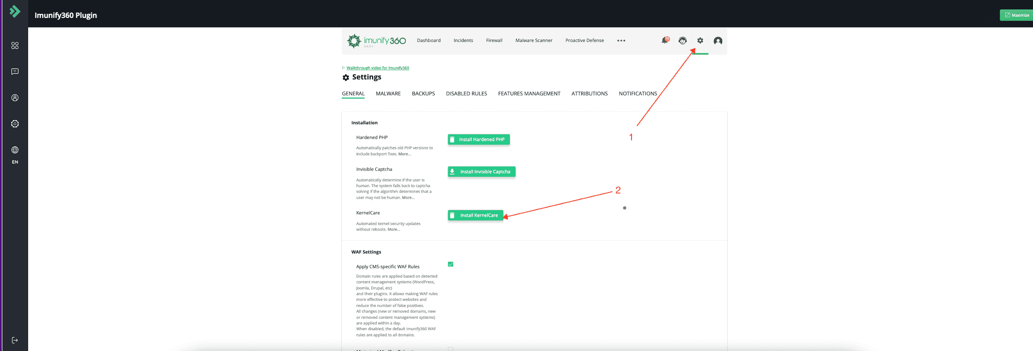Click the support headset agent icon
This screenshot has width=1033, height=351.
point(682,40)
